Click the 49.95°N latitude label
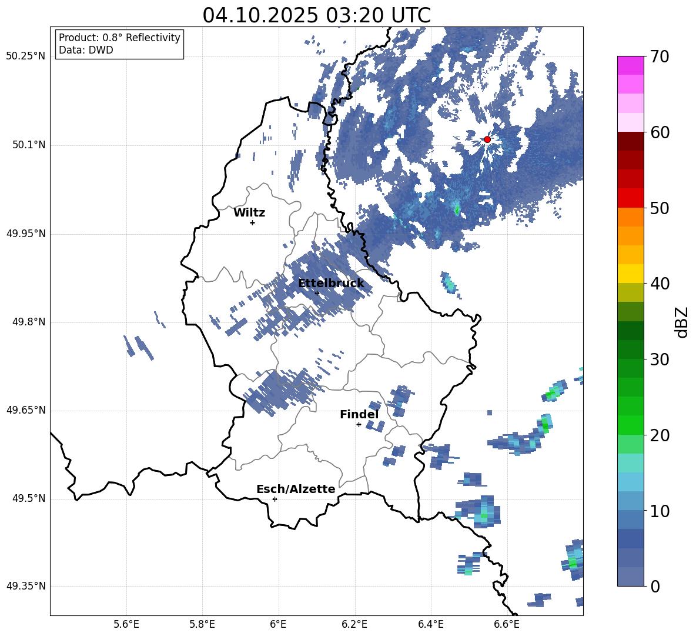Viewport: 696px width, 636px height. point(26,234)
